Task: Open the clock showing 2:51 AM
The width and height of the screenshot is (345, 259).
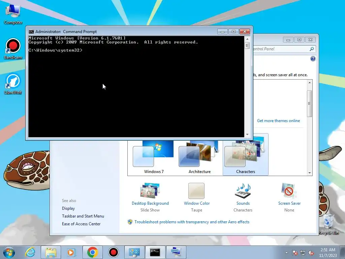Action: [x=328, y=252]
